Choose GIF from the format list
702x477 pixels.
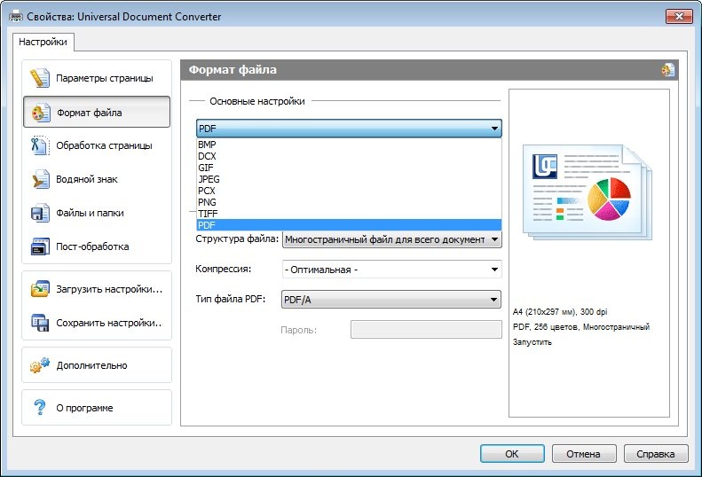point(349,168)
